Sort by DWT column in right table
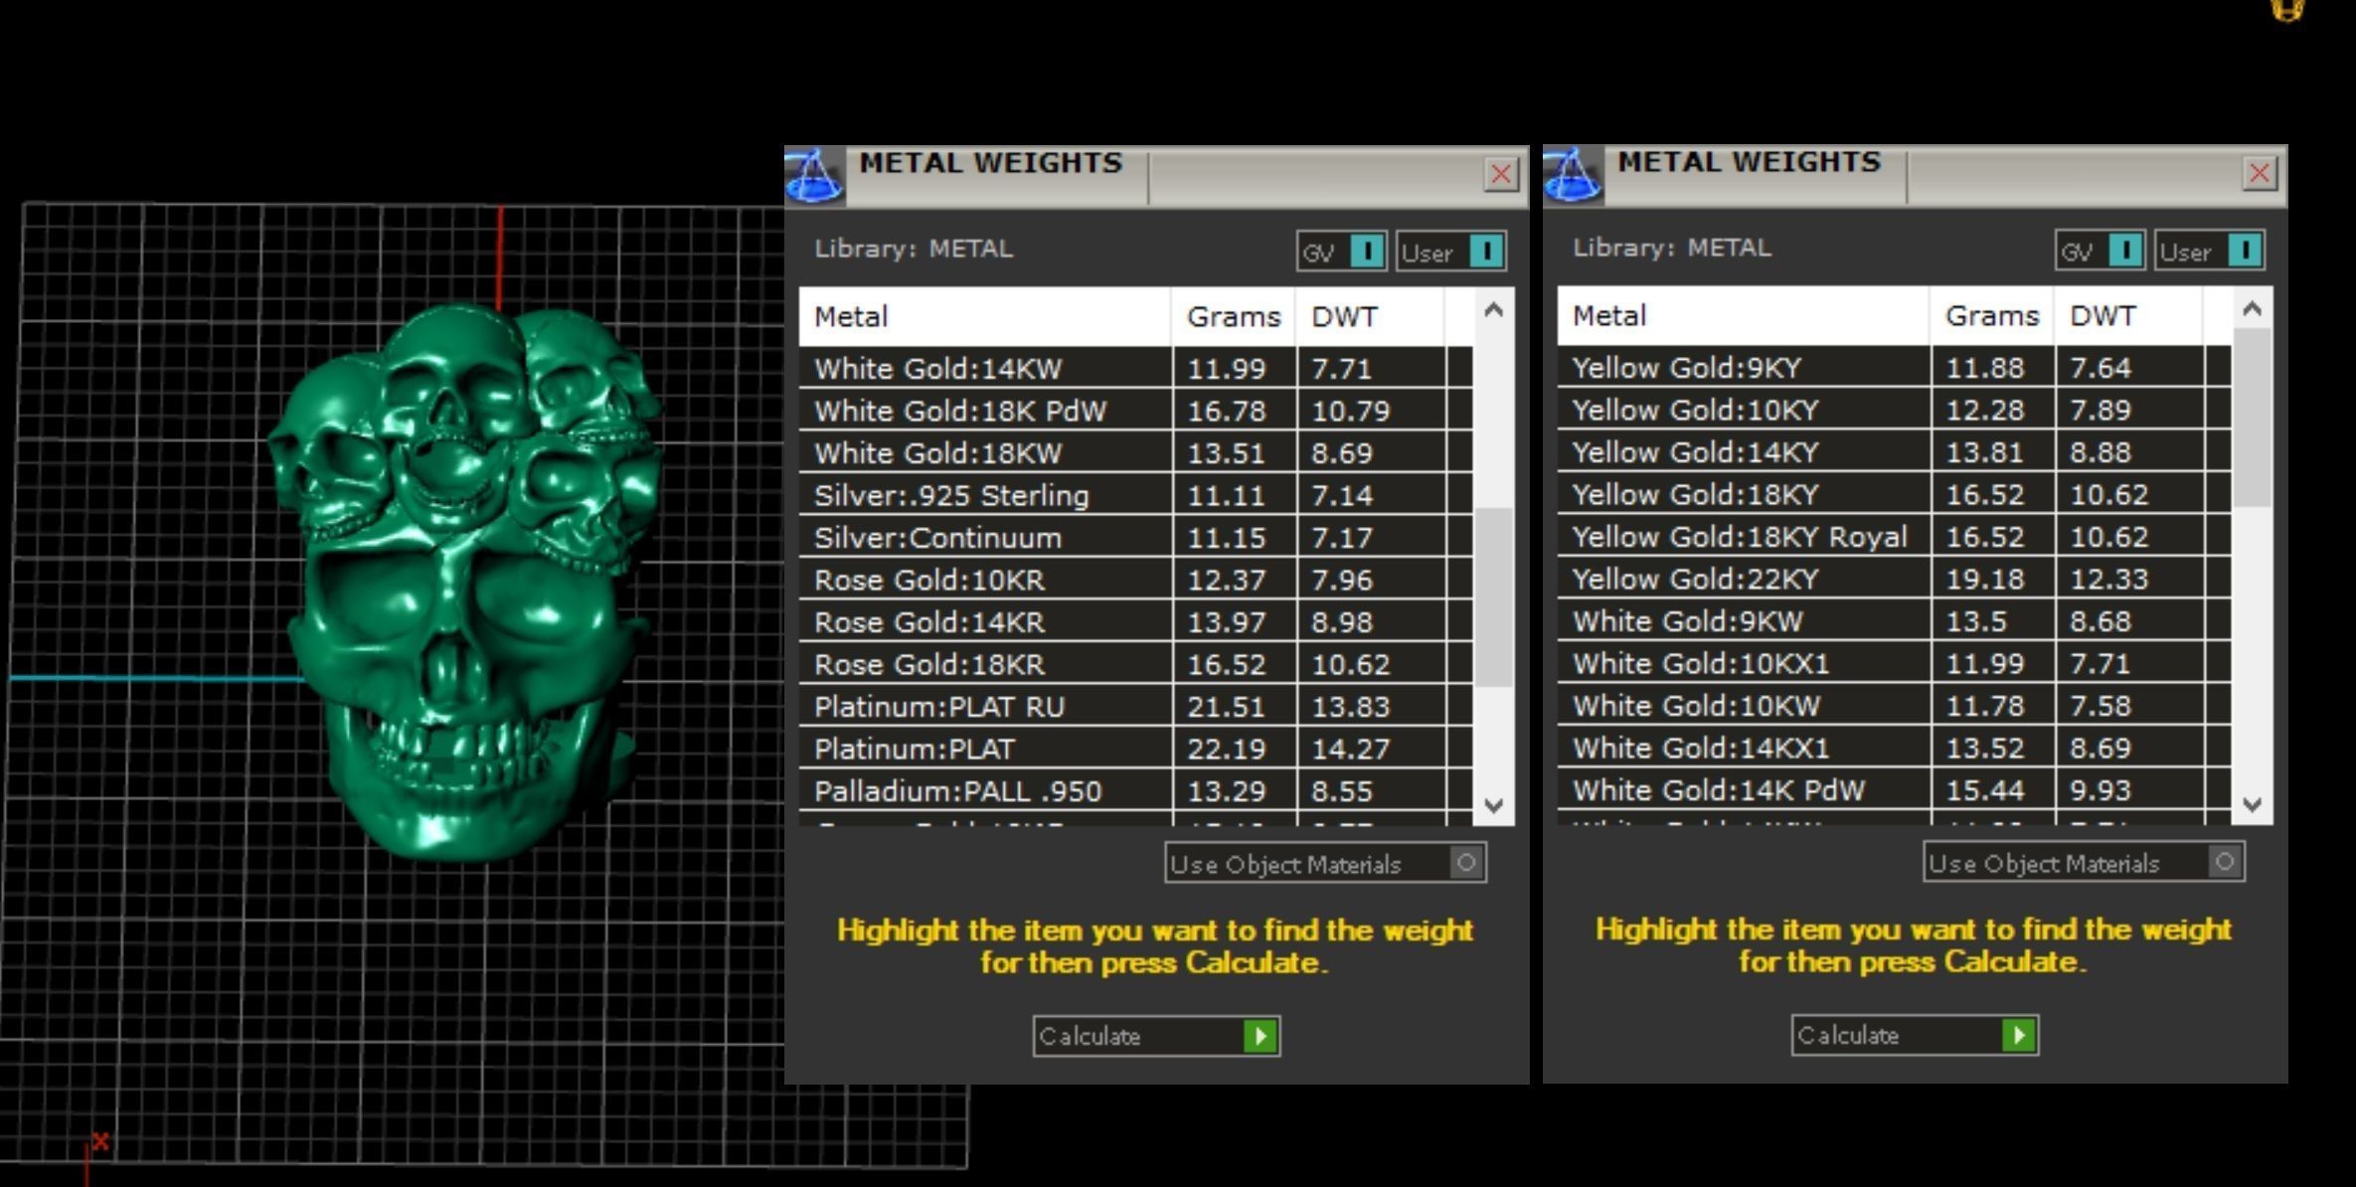The image size is (2356, 1187). 2102,316
